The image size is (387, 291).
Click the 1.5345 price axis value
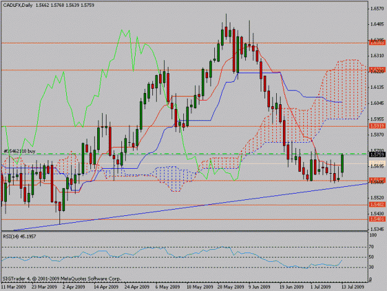pyautogui.click(x=377, y=229)
